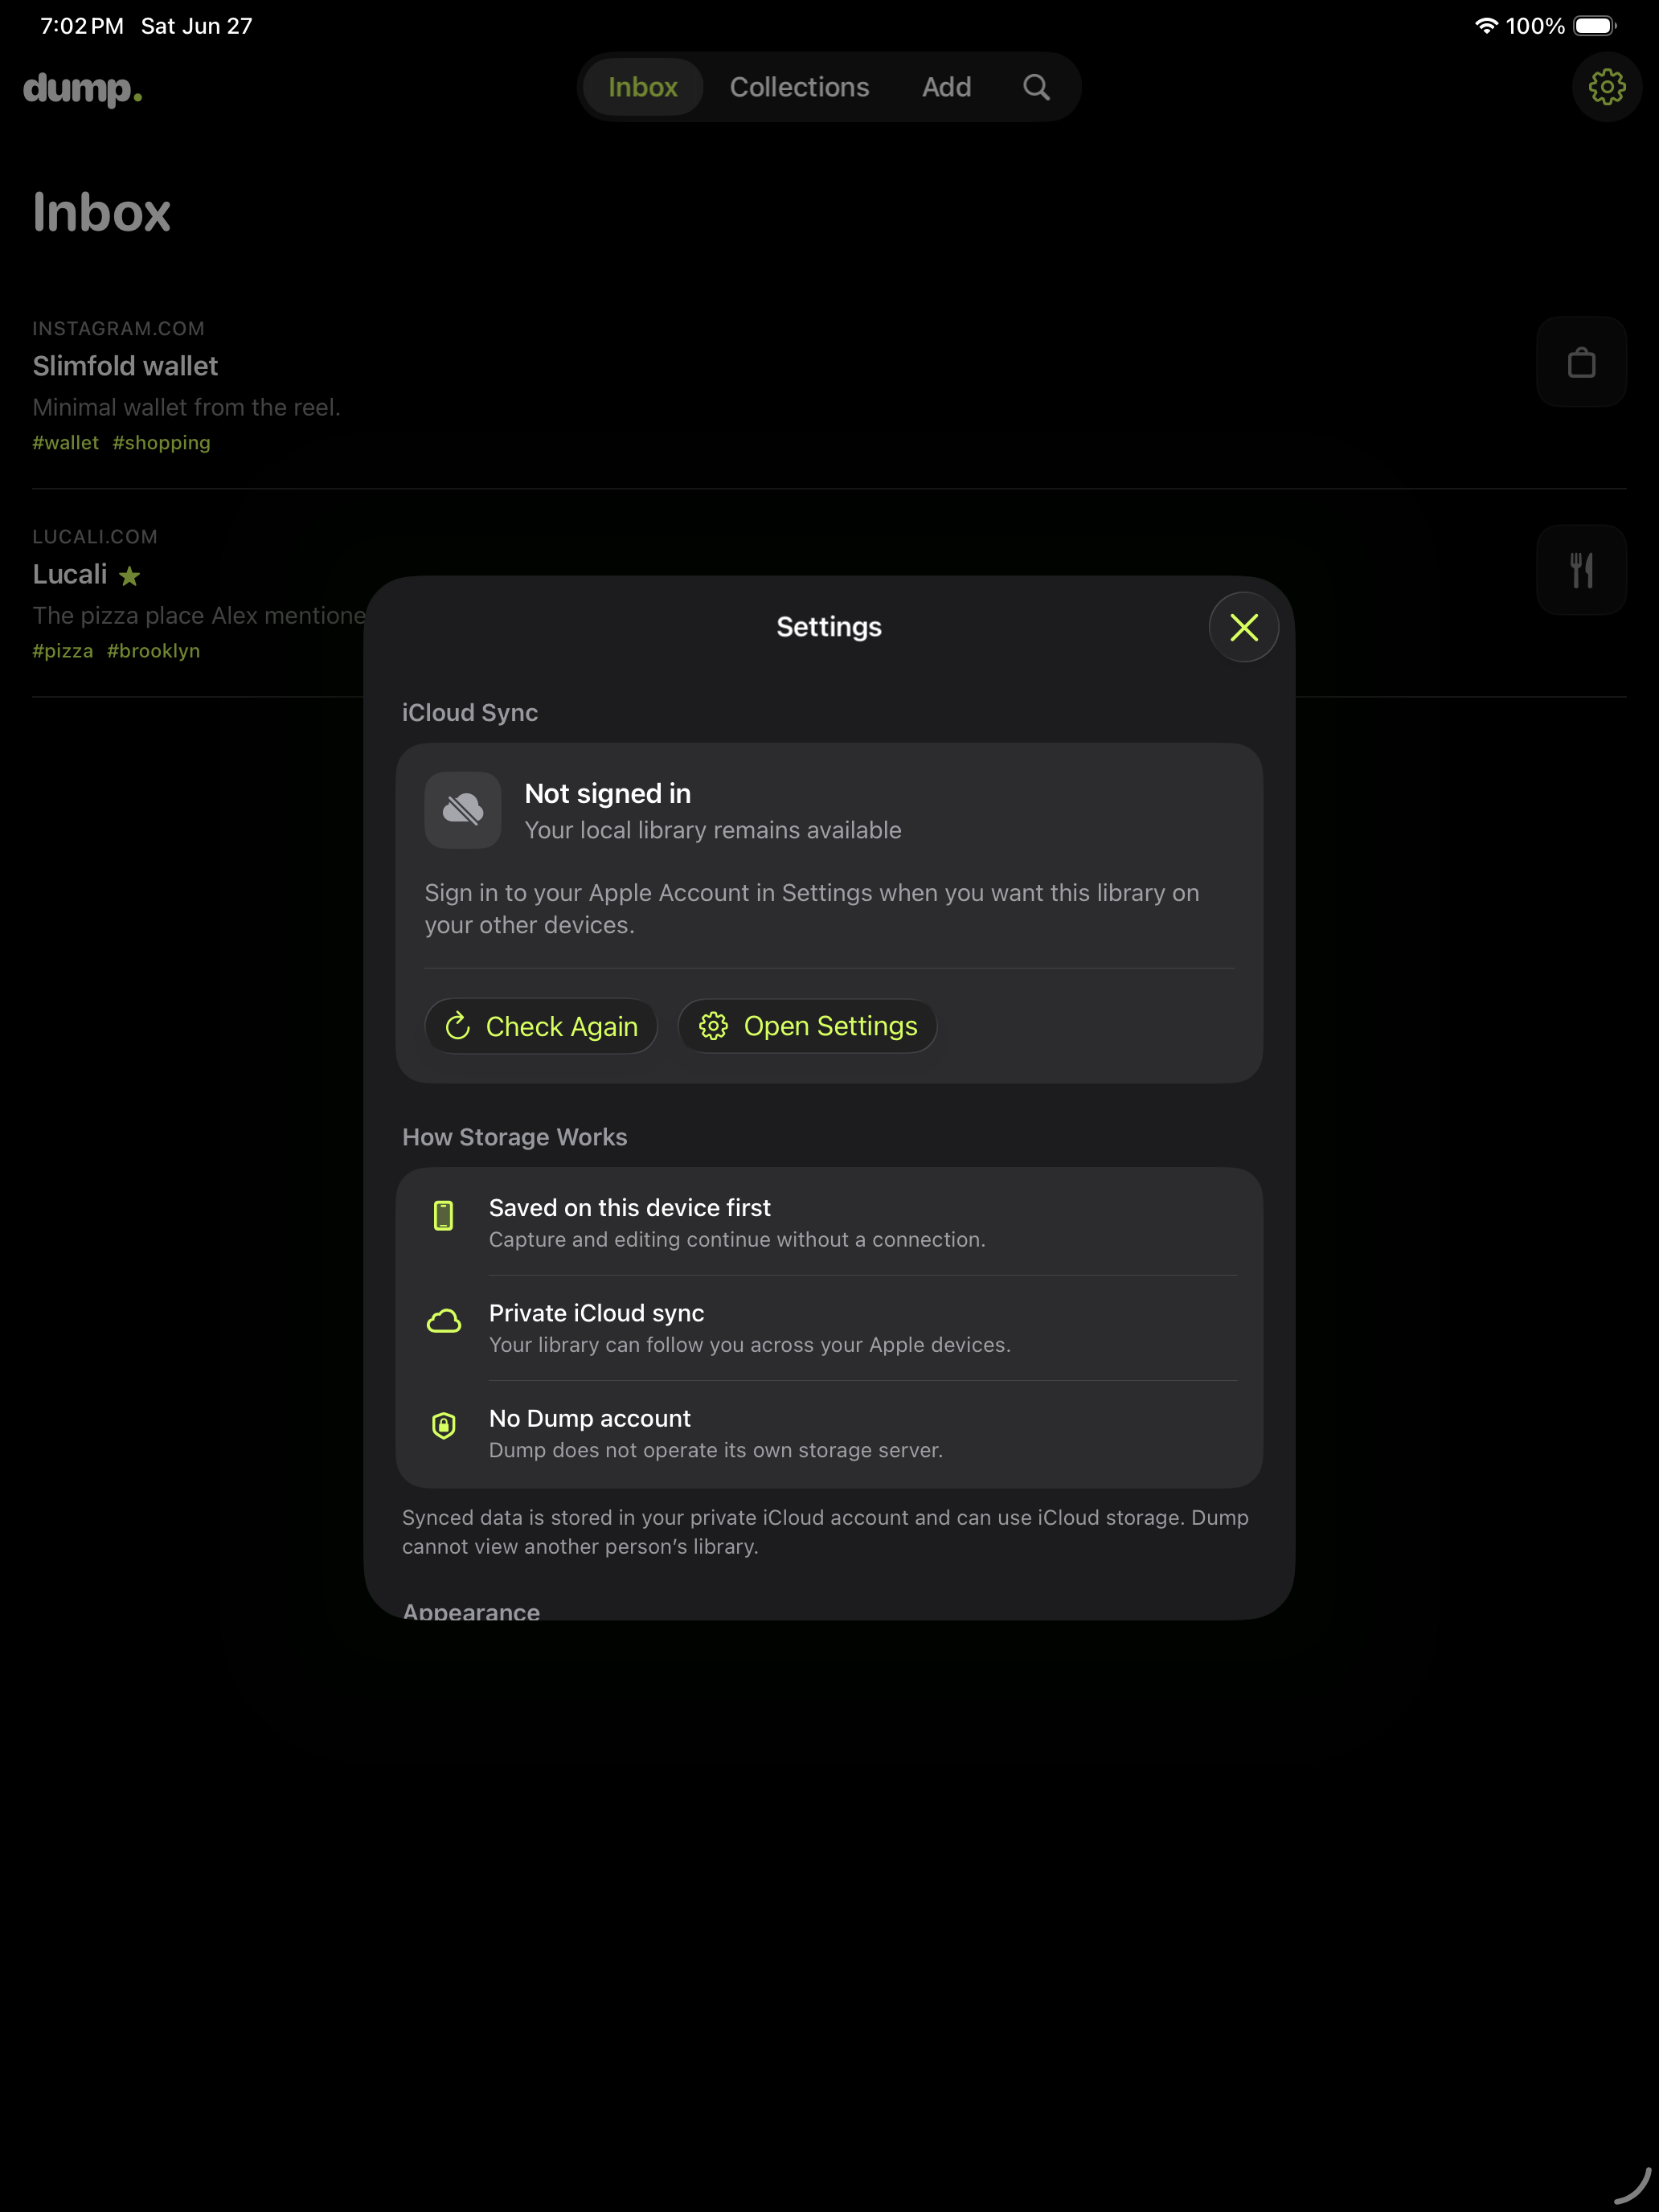Close the Settings panel
Viewport: 1659px width, 2212px height.
coord(1243,627)
